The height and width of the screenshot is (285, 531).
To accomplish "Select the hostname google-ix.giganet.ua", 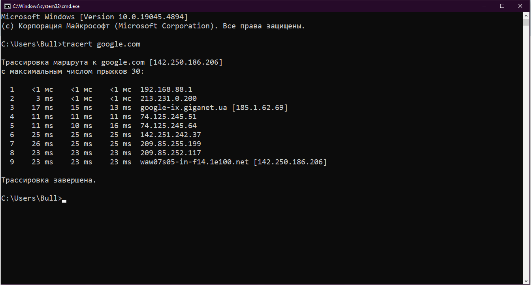I will [x=183, y=107].
